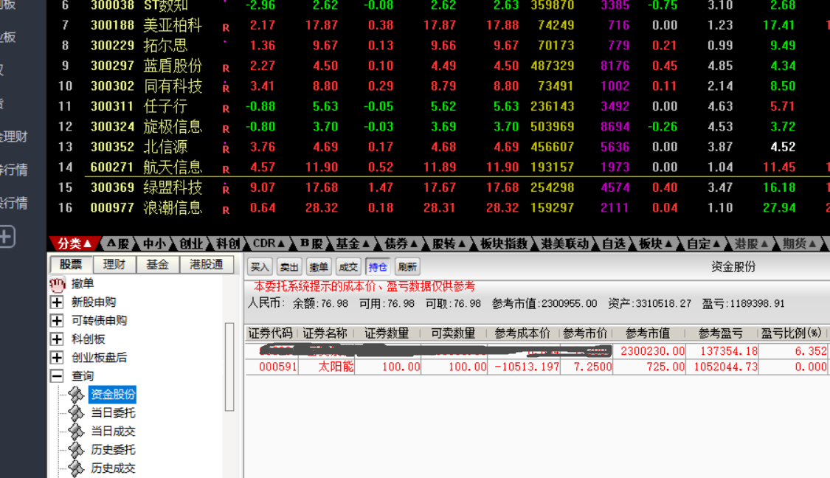This screenshot has width=830, height=478.
Task: Click the 刷新 refresh button
Action: 407,267
